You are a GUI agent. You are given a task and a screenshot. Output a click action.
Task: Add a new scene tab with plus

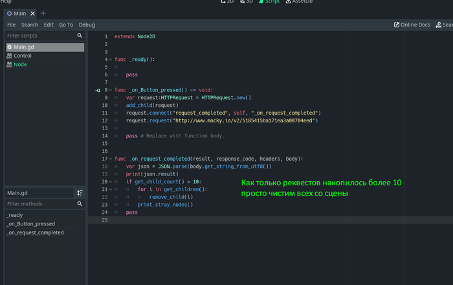43,13
